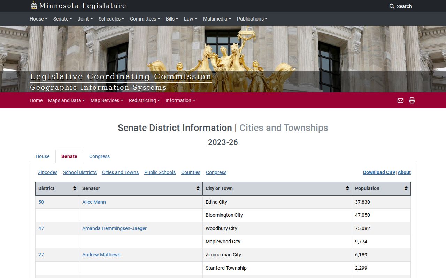Image resolution: width=446 pixels, height=278 pixels.
Task: Open the Redistricting menu
Action: [x=144, y=100]
